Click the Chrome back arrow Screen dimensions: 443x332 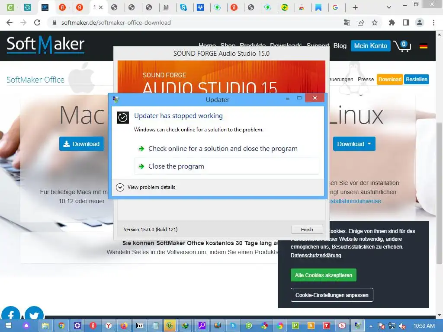(x=10, y=22)
